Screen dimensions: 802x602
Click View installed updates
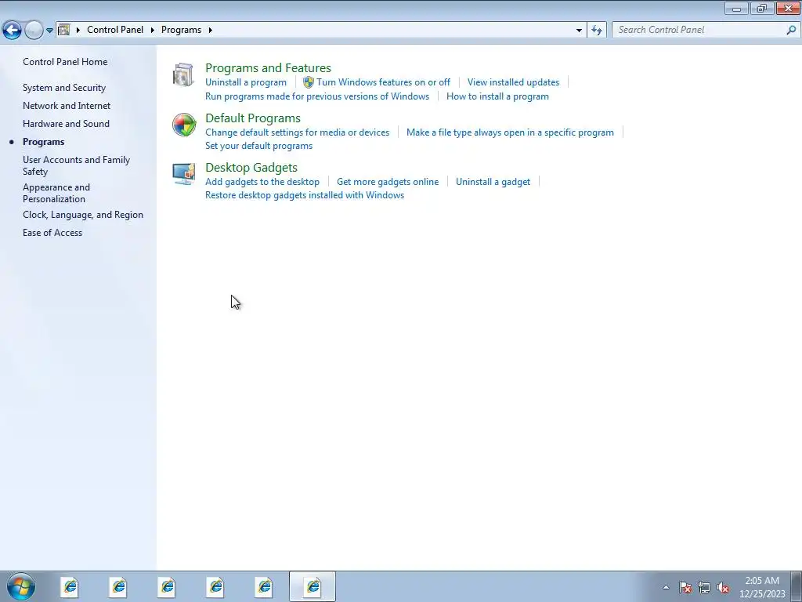coord(513,82)
